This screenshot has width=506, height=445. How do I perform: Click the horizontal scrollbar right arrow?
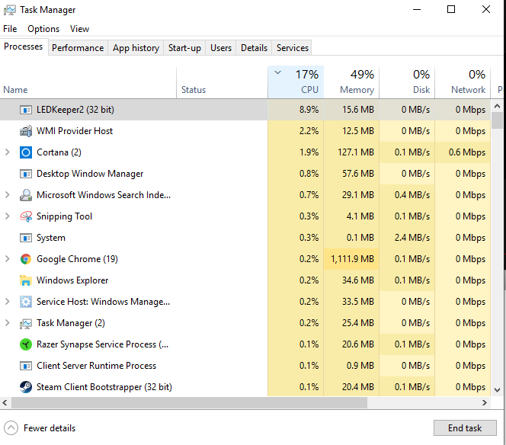point(485,402)
